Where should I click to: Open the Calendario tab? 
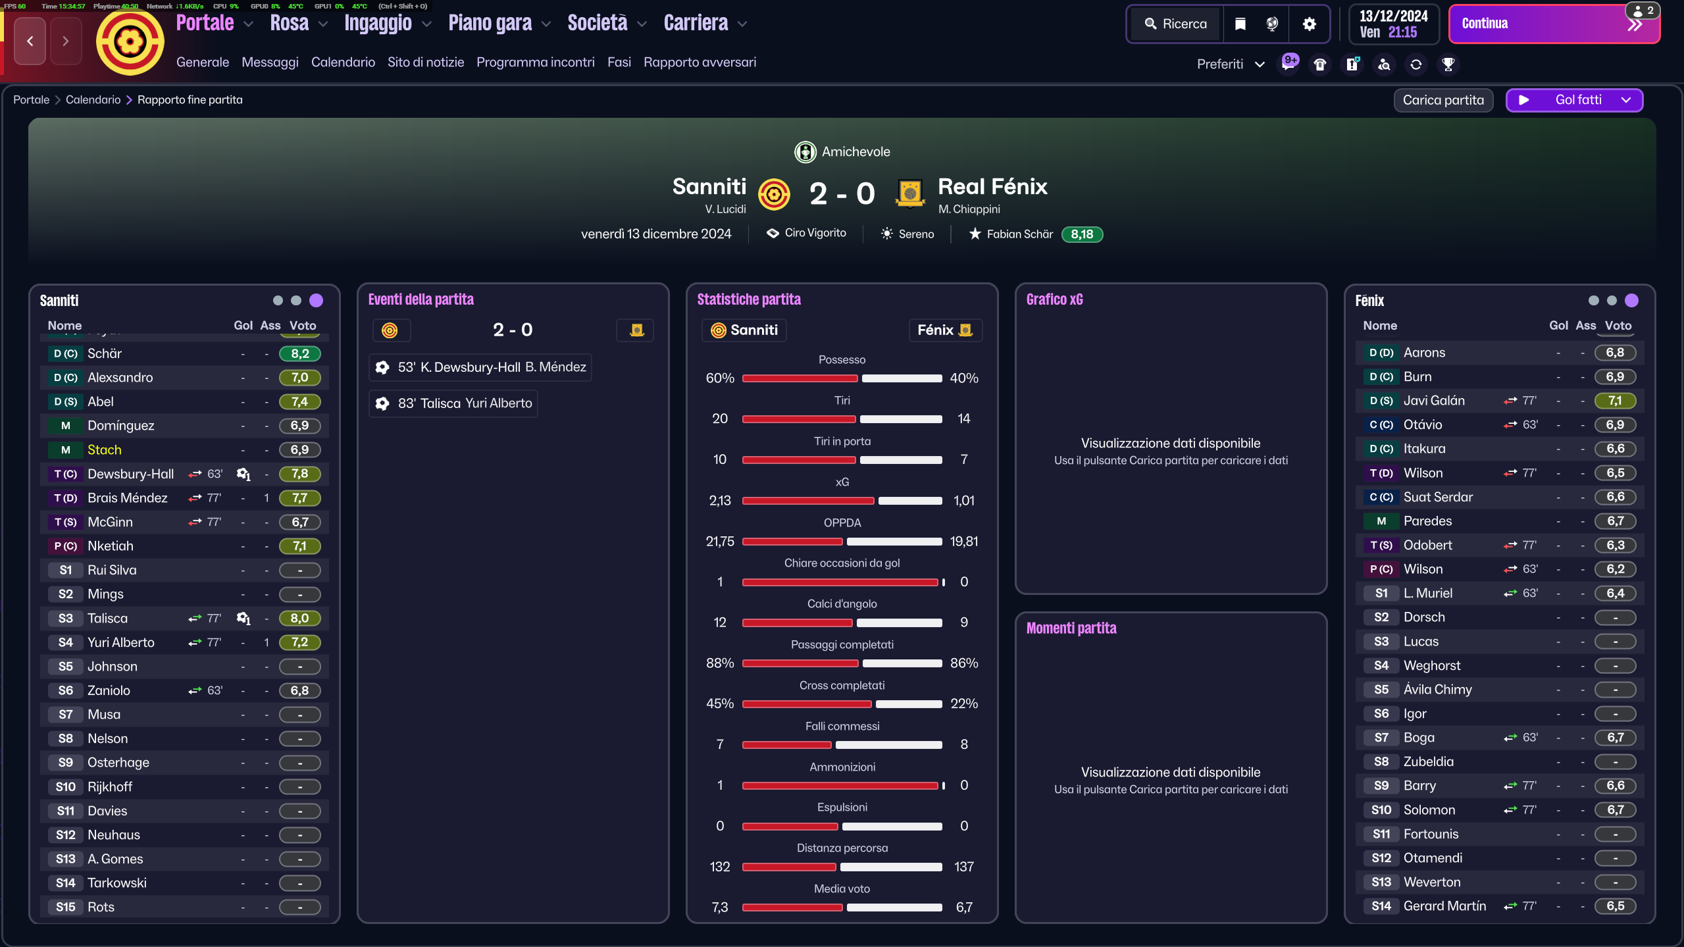coord(343,63)
